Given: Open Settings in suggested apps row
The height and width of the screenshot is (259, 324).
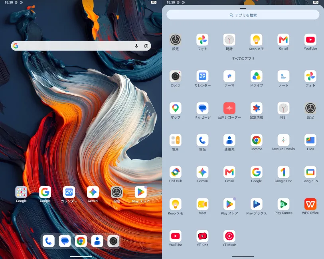Looking at the screenshot, I should (x=176, y=39).
